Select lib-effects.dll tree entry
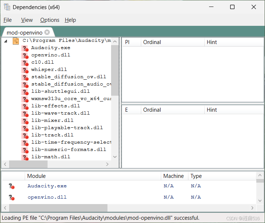This screenshot has height=223, width=265. (x=56, y=106)
